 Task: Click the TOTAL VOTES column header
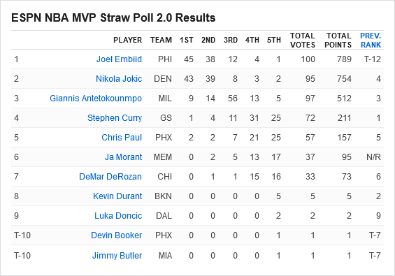[x=303, y=41]
